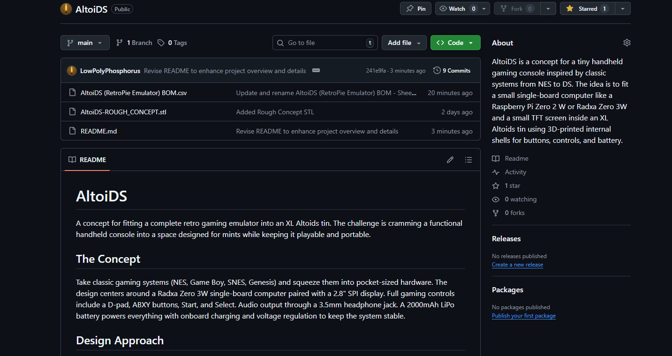Open the 0 Tags tag icon
Screen dimensions: 672x356
coord(161,43)
